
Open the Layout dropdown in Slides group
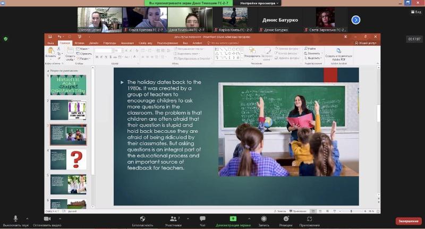(83, 49)
